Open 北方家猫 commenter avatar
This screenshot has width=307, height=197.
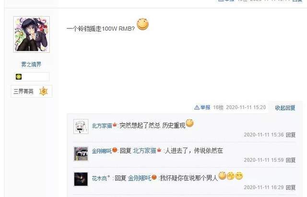(x=81, y=127)
